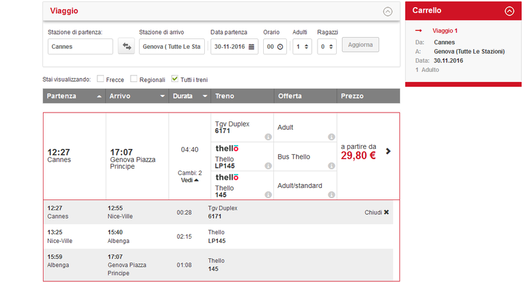This screenshot has width=525, height=282.
Task: Show info for Adult offer
Action: tap(331, 137)
